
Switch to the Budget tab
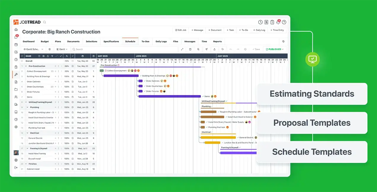[45, 42]
